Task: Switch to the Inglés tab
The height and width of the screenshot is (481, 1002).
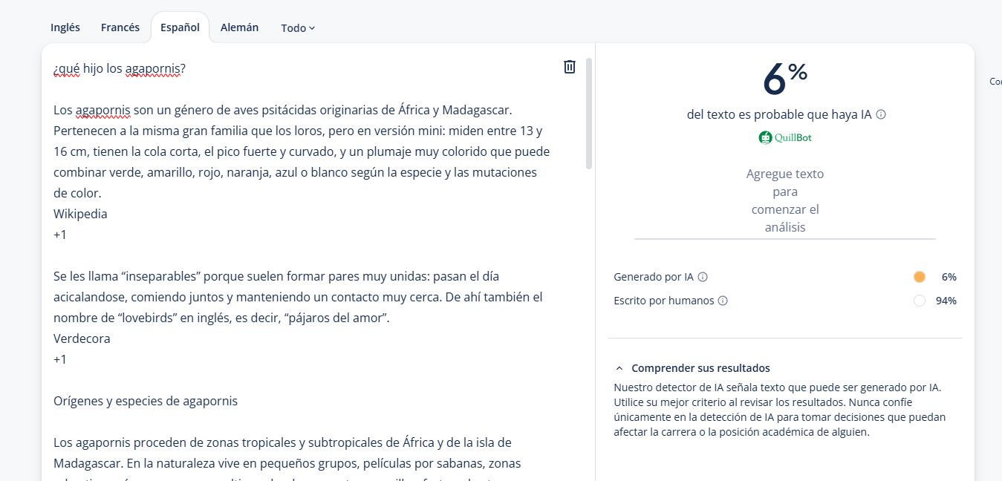Action: pyautogui.click(x=65, y=27)
